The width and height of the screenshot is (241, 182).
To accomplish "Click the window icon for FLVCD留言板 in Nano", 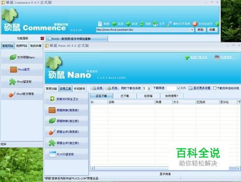I will tap(53, 154).
